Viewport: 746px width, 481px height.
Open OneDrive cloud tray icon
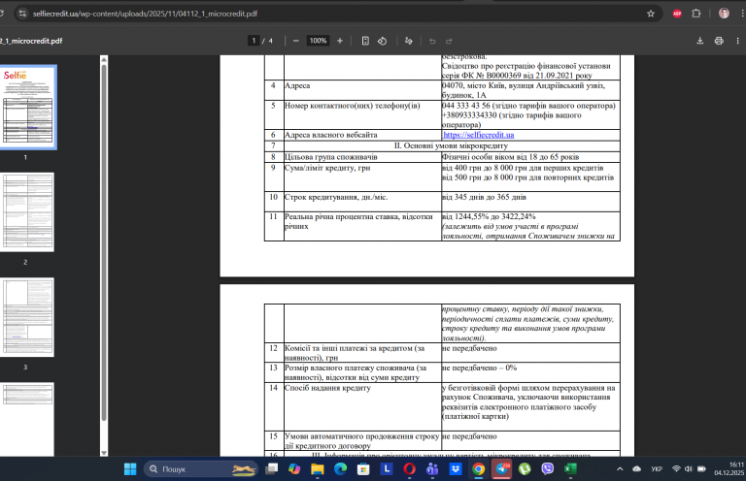pyautogui.click(x=636, y=469)
